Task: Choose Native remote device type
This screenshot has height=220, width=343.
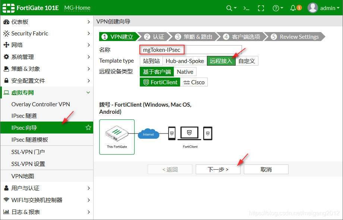Action: [185, 72]
